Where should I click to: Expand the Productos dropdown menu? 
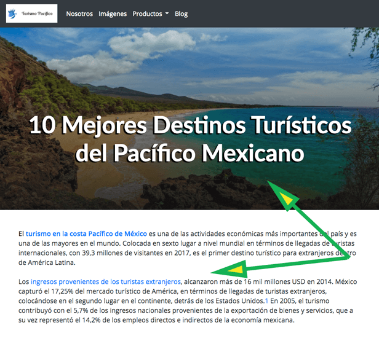click(x=151, y=14)
